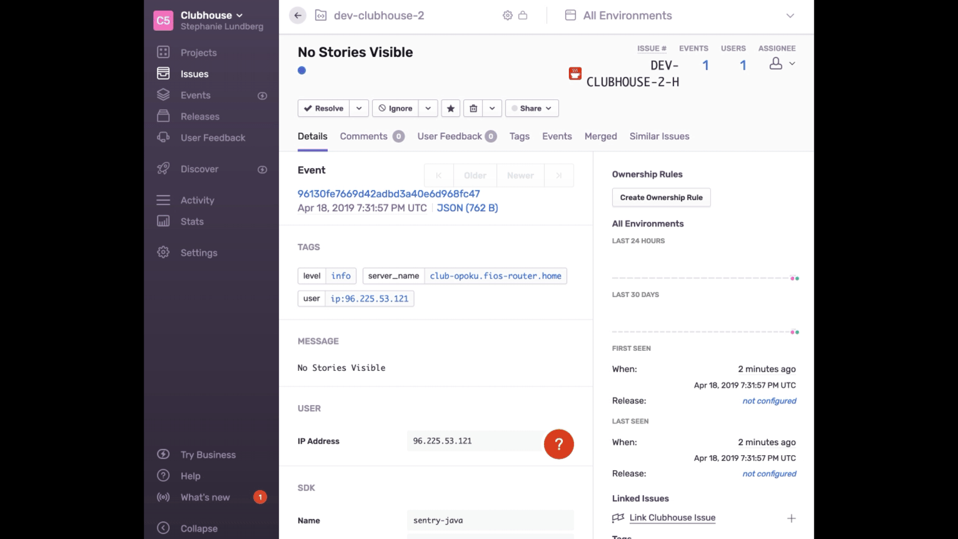This screenshot has height=539, width=958.
Task: Delete issue using trash icon
Action: (x=473, y=108)
